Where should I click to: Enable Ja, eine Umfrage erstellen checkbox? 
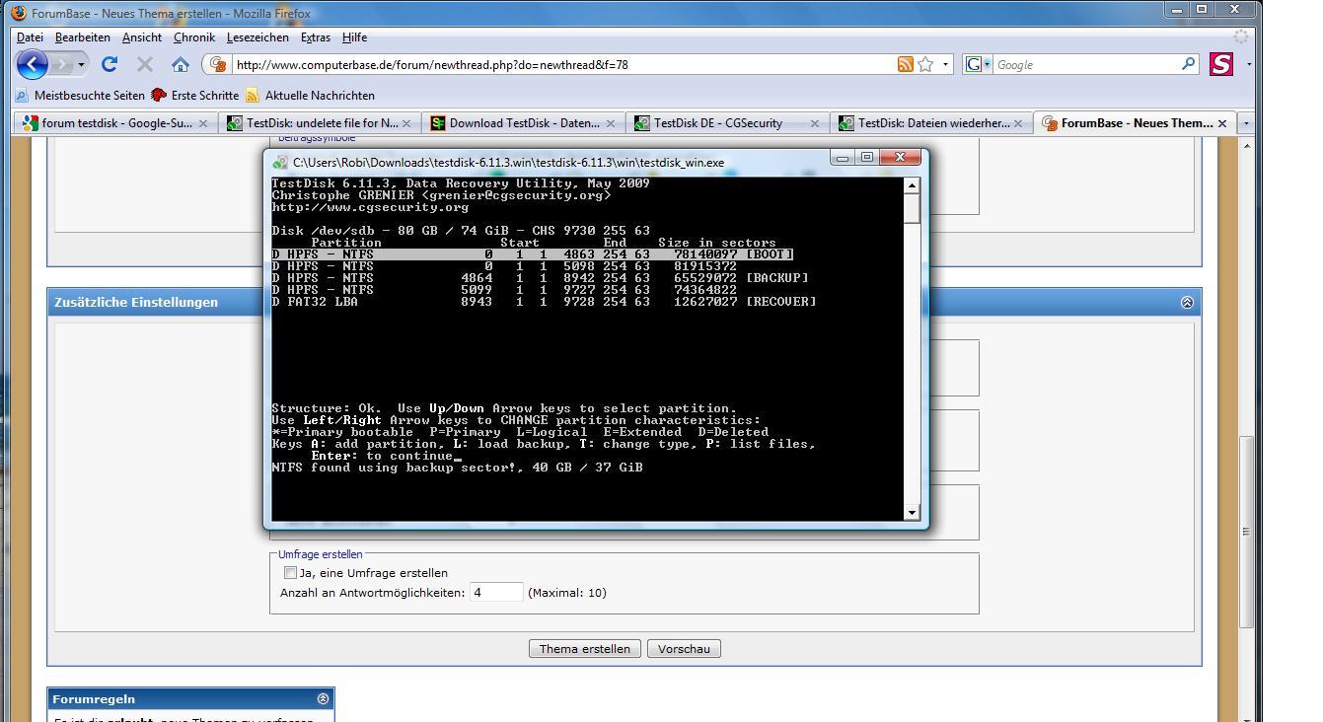[290, 573]
